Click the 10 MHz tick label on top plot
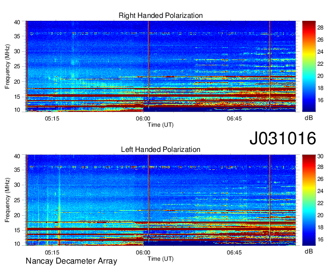This screenshot has height=267, width=329. coord(17,110)
